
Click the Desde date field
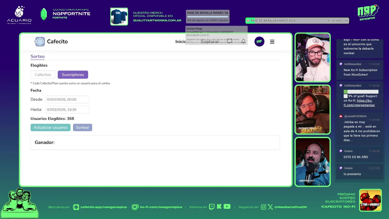[67, 99]
